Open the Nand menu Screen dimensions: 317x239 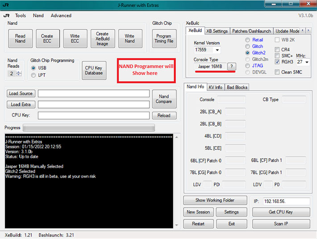click(38, 16)
